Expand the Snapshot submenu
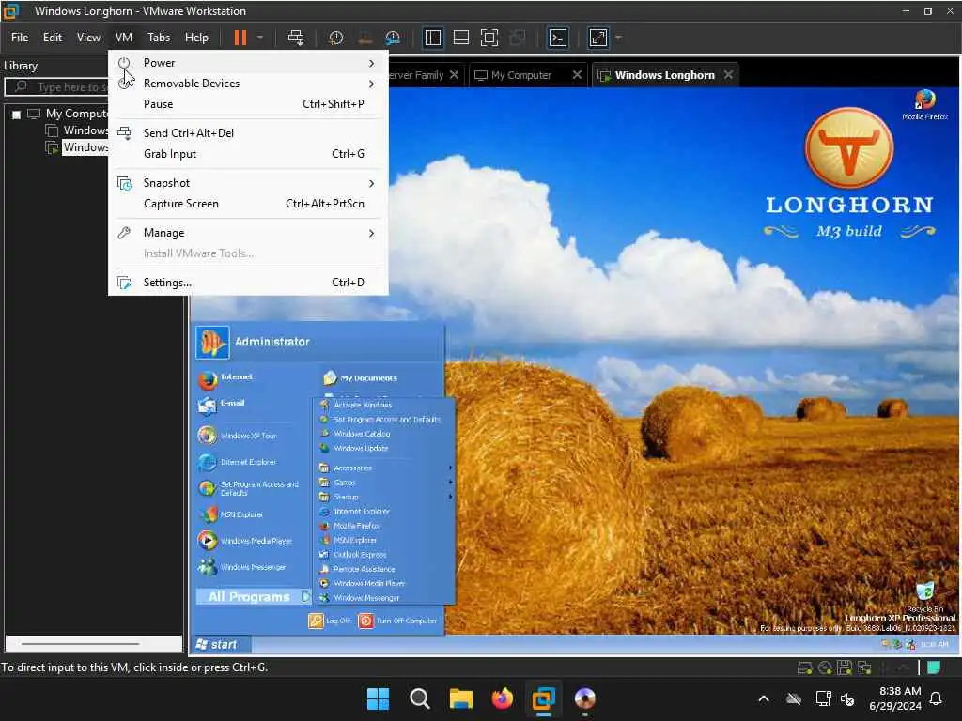This screenshot has height=721, width=962. click(x=248, y=183)
